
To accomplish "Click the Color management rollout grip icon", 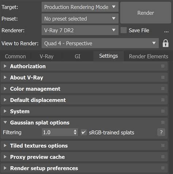I will (163, 89).
